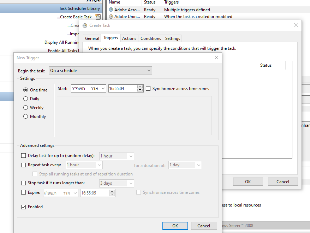Click the Display All Running action
The height and width of the screenshot is (233, 310).
tap(62, 42)
